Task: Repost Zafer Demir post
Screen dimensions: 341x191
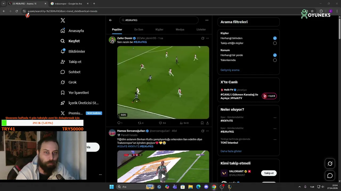Action: [141, 123]
